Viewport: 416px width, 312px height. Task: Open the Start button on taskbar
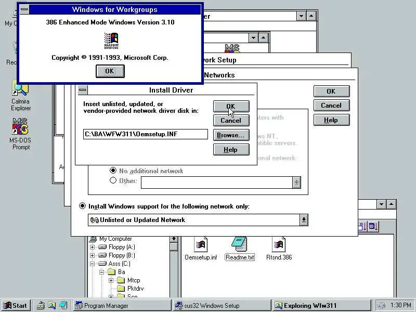click(x=16, y=306)
